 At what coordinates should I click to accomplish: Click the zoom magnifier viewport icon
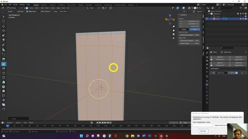click(174, 27)
